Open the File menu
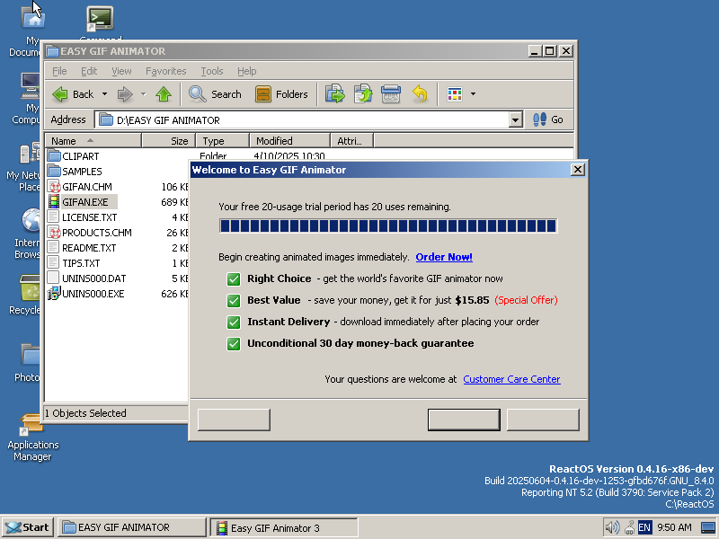This screenshot has height=539, width=719. pyautogui.click(x=59, y=71)
